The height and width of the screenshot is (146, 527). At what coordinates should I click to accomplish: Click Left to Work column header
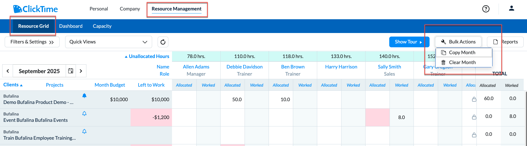(x=151, y=85)
